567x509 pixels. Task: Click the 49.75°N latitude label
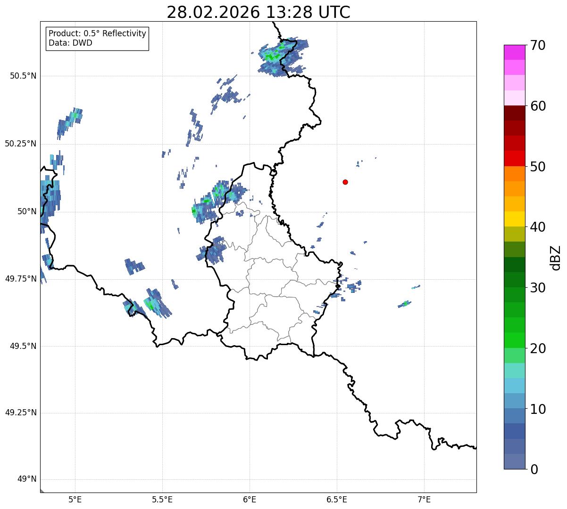tap(20, 279)
